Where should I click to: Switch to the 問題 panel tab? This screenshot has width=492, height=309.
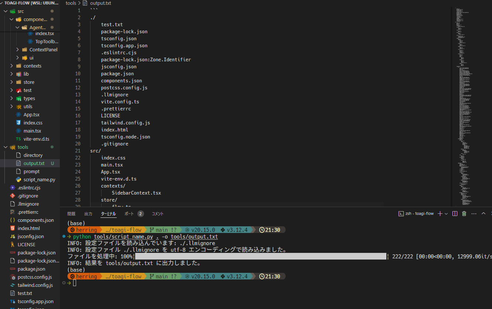[x=71, y=214]
